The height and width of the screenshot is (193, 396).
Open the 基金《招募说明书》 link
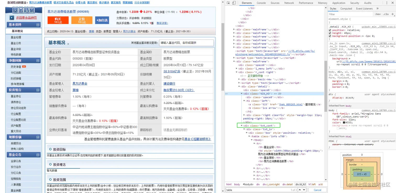(x=198, y=139)
